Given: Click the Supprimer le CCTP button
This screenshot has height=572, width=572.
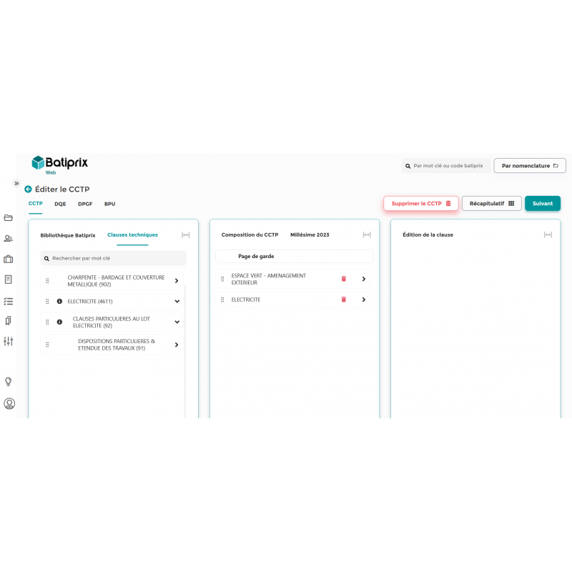Looking at the screenshot, I should pos(420,204).
